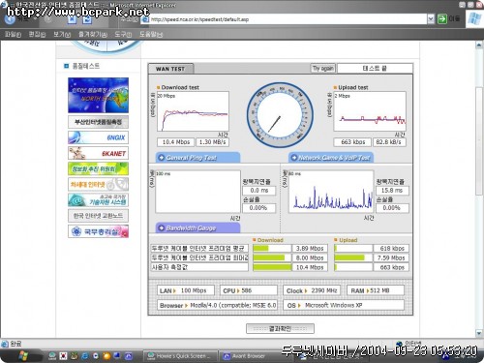
Task: Open the 6KANET banner link
Action: pos(98,153)
